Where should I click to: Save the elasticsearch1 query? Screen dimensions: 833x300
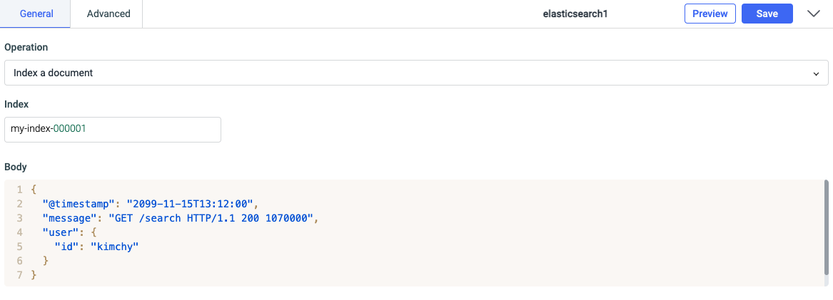[767, 14]
